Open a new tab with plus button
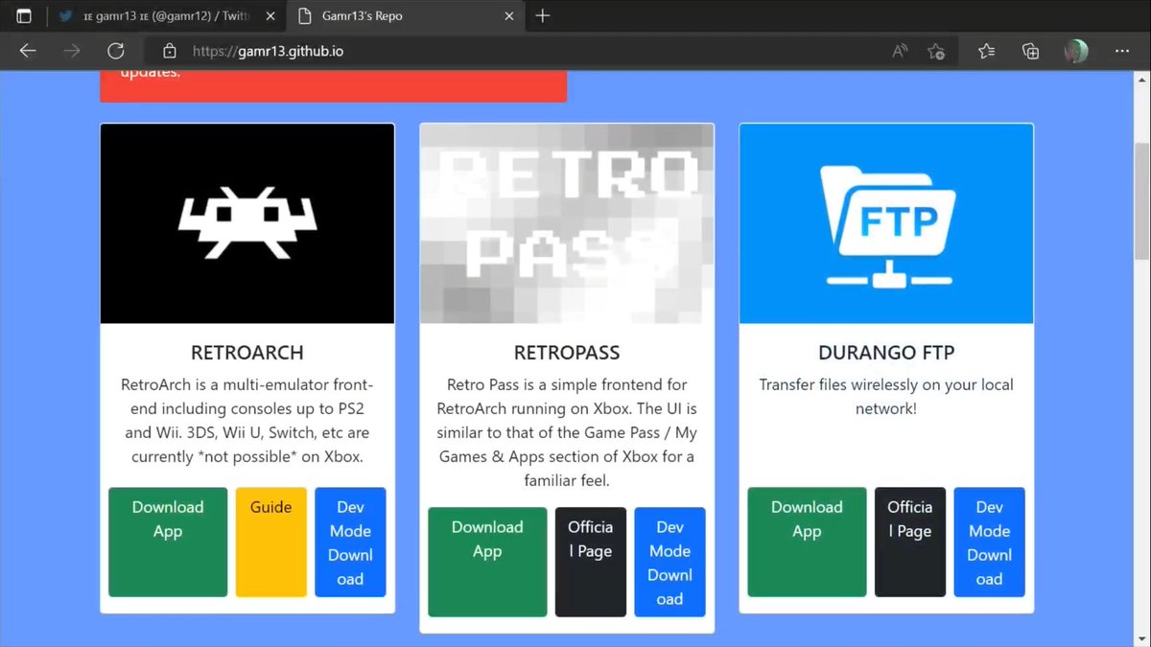This screenshot has height=647, width=1151. pos(543,15)
